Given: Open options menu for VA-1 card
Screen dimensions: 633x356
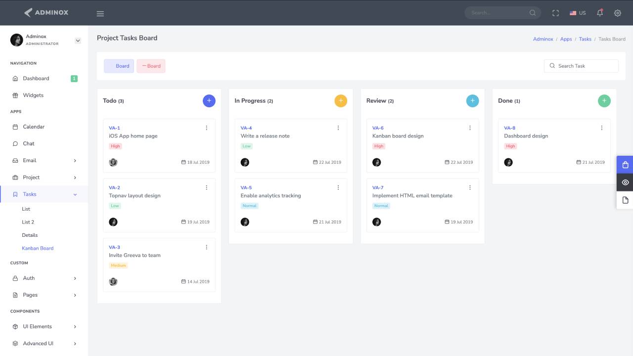Looking at the screenshot, I should [206, 128].
